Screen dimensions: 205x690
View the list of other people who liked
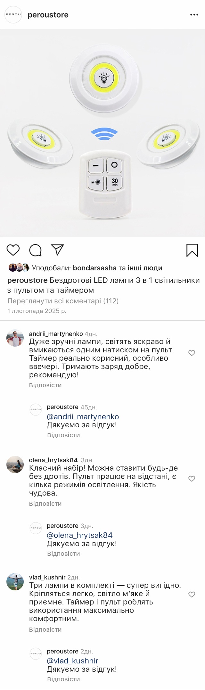click(145, 268)
